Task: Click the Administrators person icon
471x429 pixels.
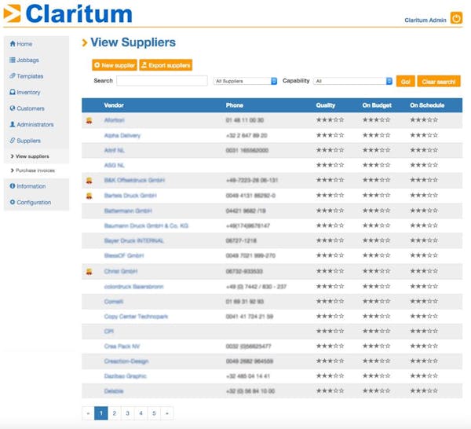Action: [13, 124]
